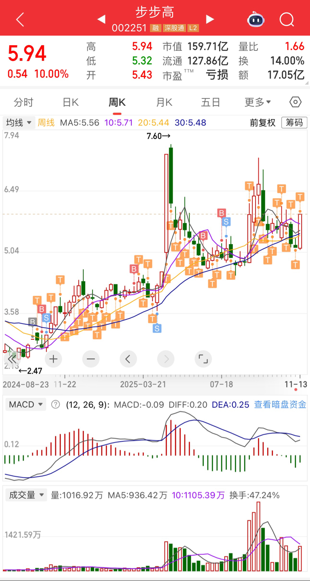
Task: Move chart right with chevron button
Action: [165, 359]
